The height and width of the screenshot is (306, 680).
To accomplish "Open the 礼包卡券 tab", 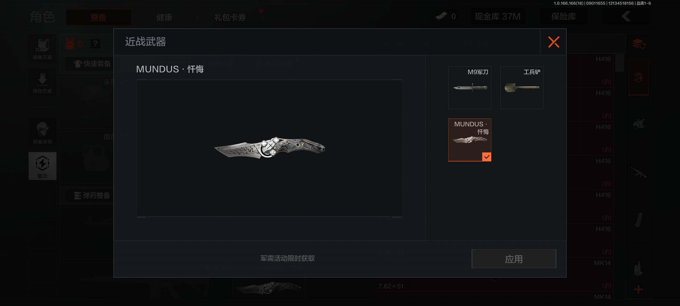I will coord(230,17).
